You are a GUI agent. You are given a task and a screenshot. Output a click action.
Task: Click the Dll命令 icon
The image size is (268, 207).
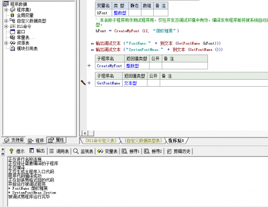coord(12,26)
